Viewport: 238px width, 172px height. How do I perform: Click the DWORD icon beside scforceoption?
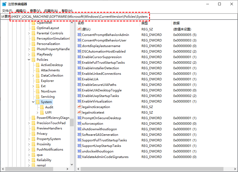79,123
